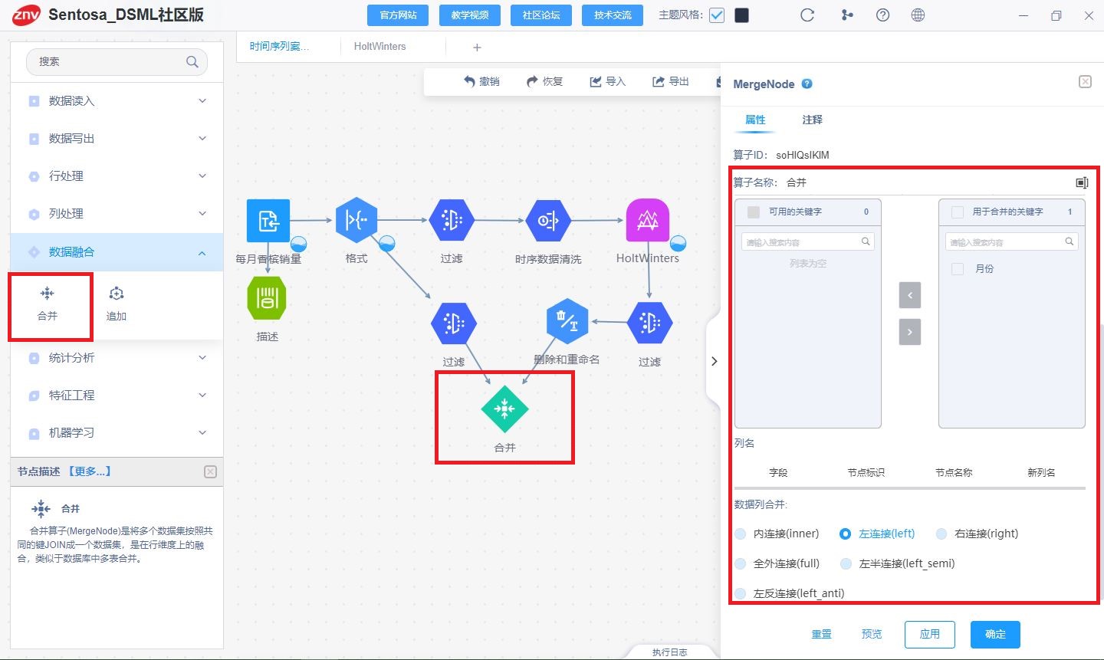Click the 时序数据清洗 node

click(548, 221)
